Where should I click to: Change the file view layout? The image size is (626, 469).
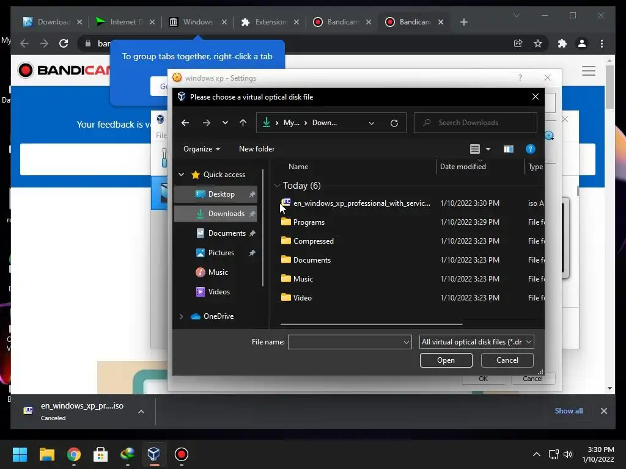(474, 149)
